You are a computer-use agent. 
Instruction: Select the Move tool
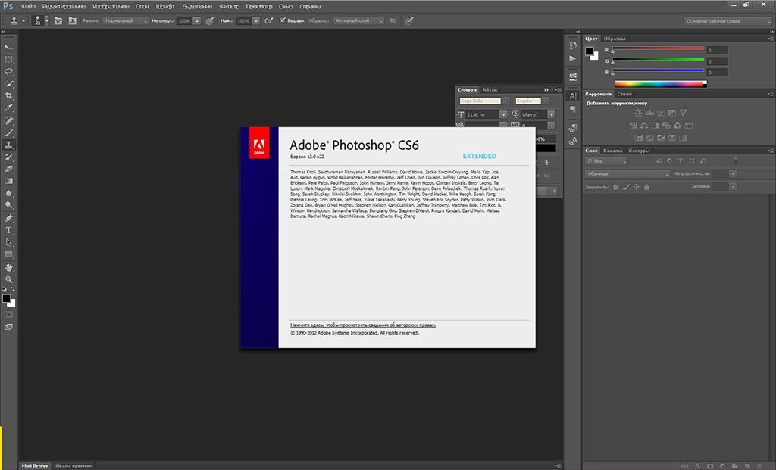(x=9, y=47)
